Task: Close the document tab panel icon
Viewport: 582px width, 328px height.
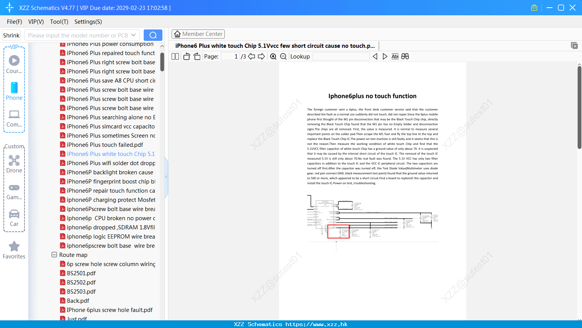Action: pos(574,45)
